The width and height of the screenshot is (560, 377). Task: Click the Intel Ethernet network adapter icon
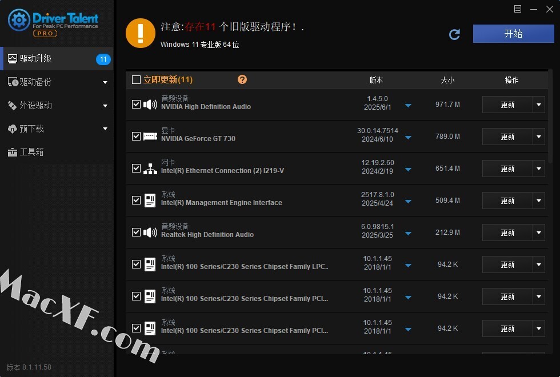tap(150, 169)
